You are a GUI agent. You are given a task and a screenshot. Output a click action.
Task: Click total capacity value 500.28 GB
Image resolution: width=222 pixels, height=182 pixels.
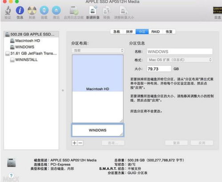tap(156, 160)
